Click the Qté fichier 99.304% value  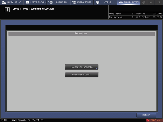pyautogui.click(x=157, y=17)
